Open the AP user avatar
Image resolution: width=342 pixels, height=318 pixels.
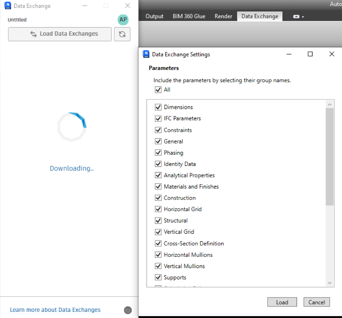pyautogui.click(x=123, y=20)
